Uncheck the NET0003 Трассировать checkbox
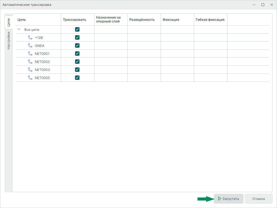This screenshot has height=208, width=277. pyautogui.click(x=77, y=70)
